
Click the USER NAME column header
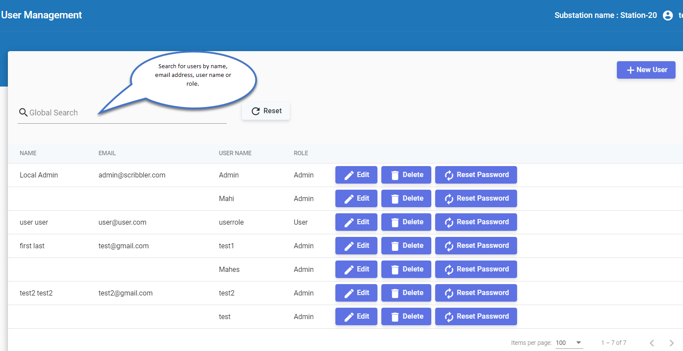[x=235, y=153]
